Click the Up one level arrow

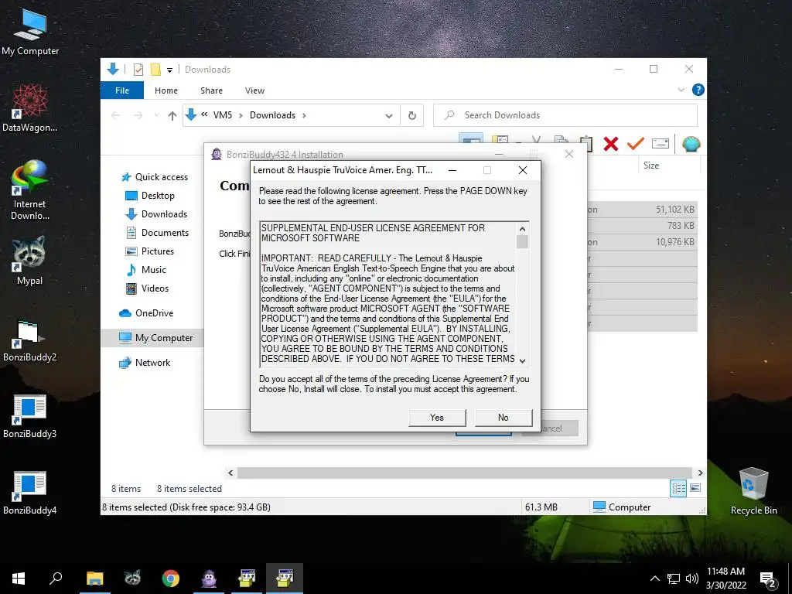(172, 116)
